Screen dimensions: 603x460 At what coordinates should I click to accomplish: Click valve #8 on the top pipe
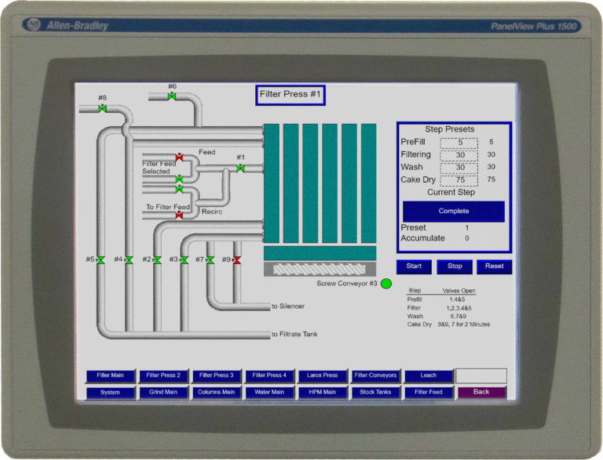pyautogui.click(x=102, y=109)
